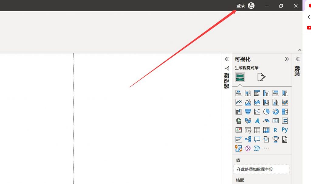The height and width of the screenshot is (184, 311).
Task: Insert a stacked area chart visual
Action: coord(257,102)
